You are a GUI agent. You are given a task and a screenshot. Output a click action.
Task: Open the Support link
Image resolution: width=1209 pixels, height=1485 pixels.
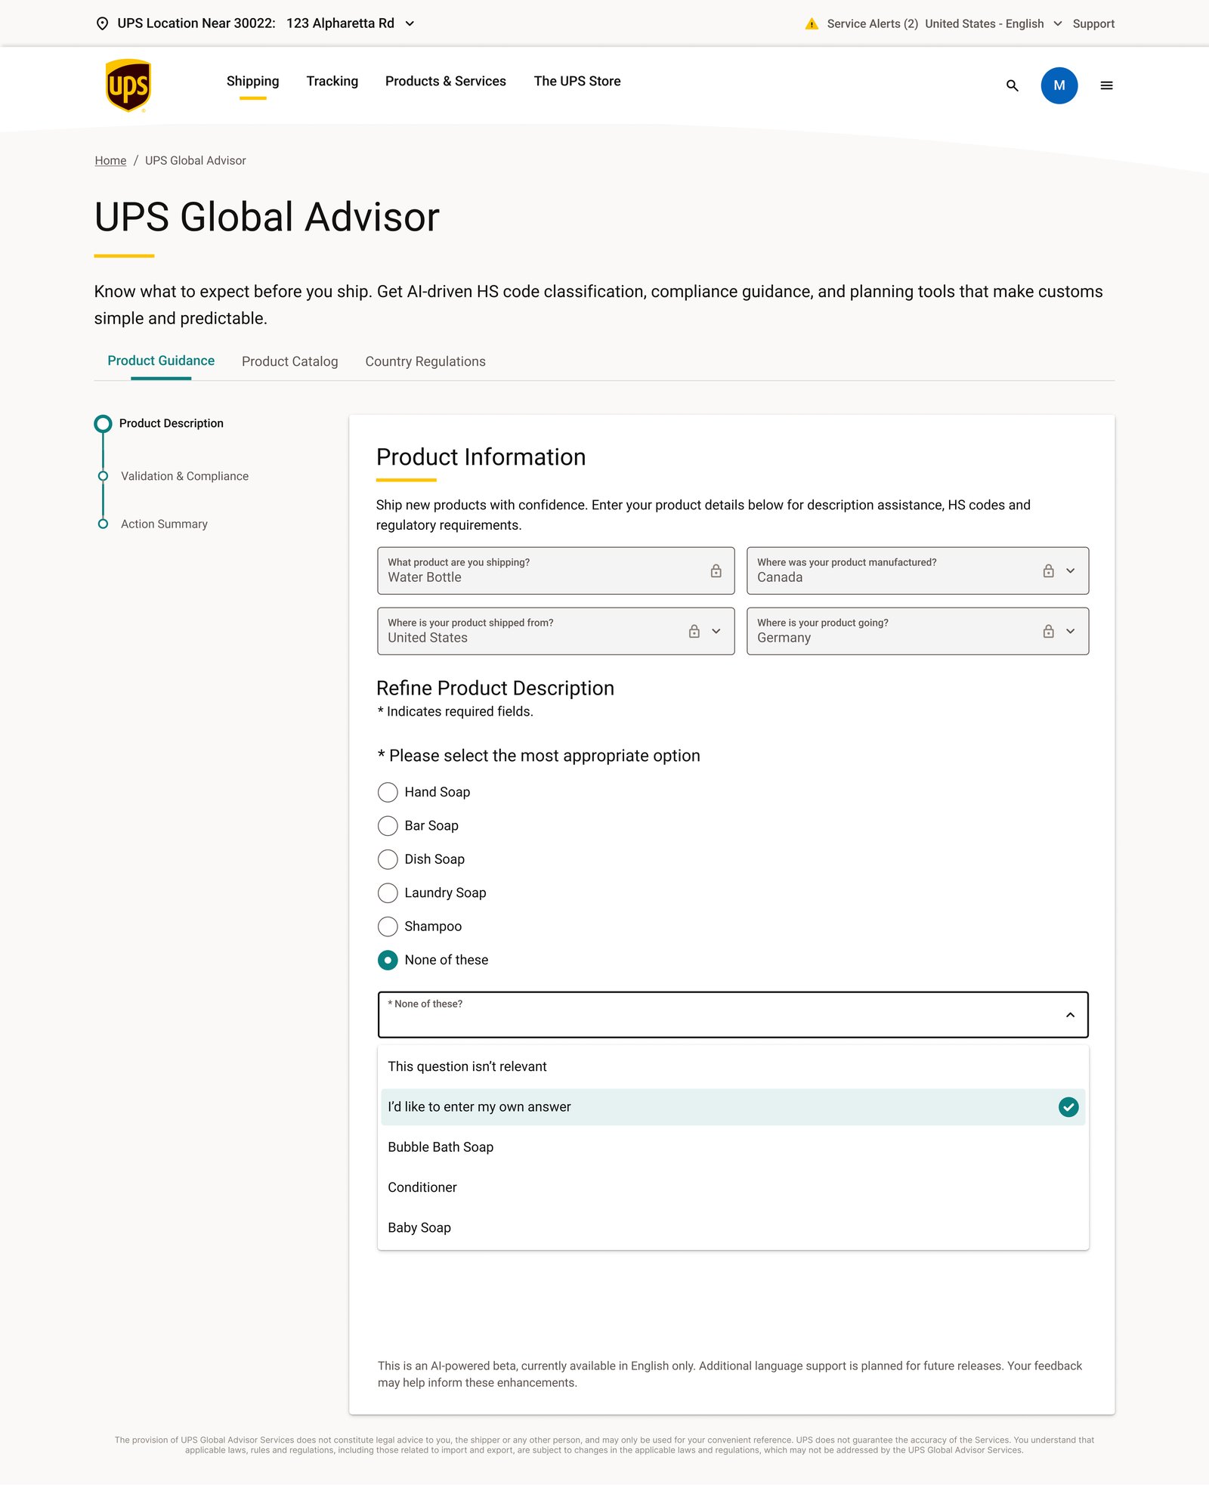click(1093, 23)
